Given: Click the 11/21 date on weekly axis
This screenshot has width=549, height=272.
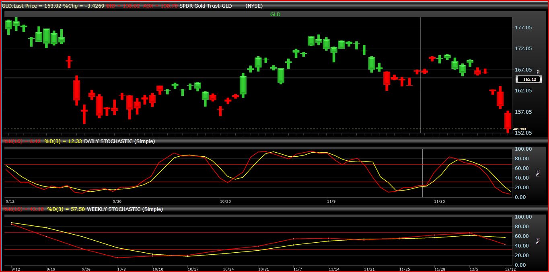Looking at the screenshot, I should tap(369, 269).
